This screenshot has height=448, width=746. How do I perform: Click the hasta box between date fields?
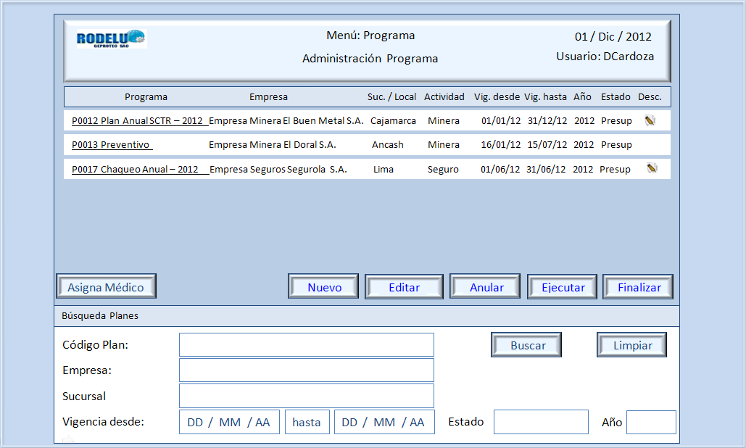[x=307, y=422]
